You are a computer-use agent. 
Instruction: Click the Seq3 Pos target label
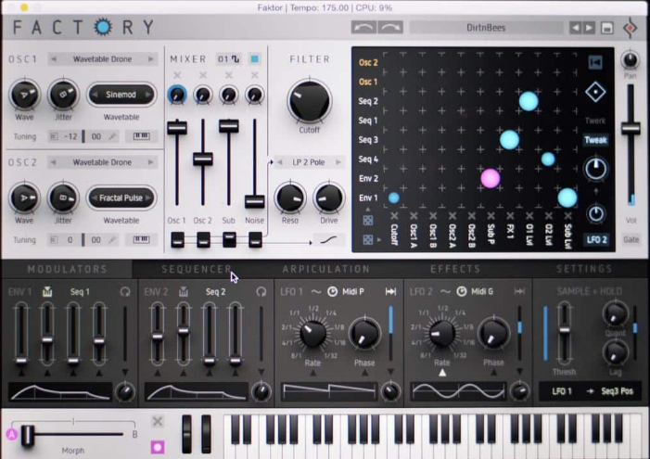(617, 391)
